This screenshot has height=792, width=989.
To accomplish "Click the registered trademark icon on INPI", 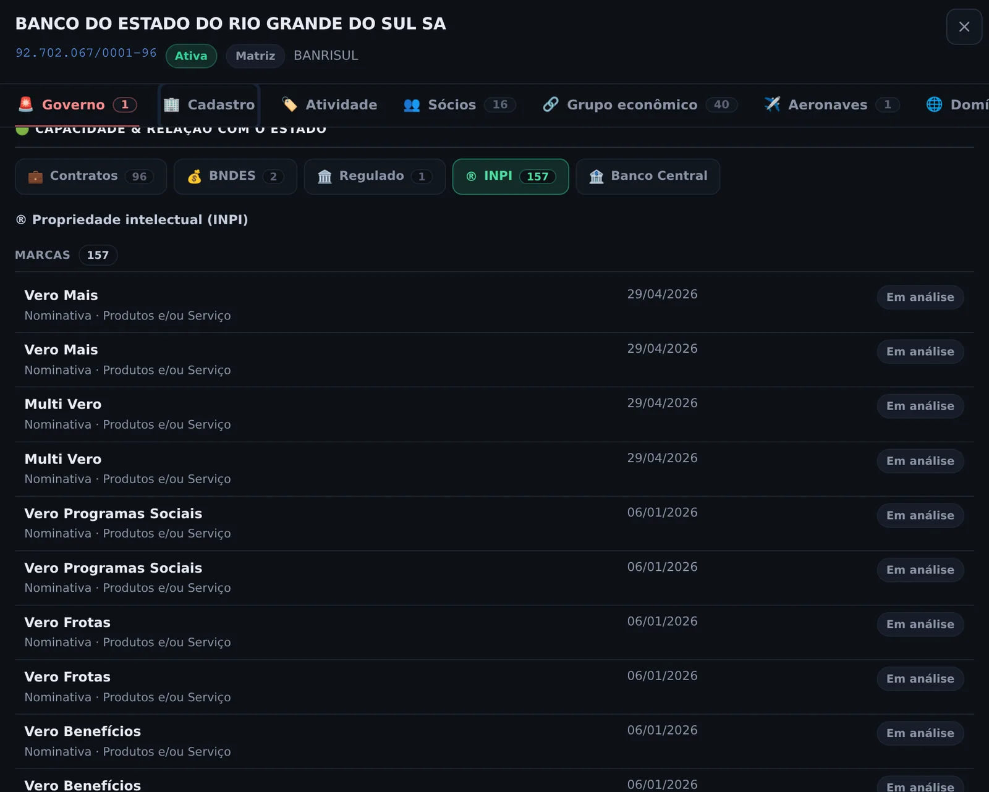I will point(471,177).
